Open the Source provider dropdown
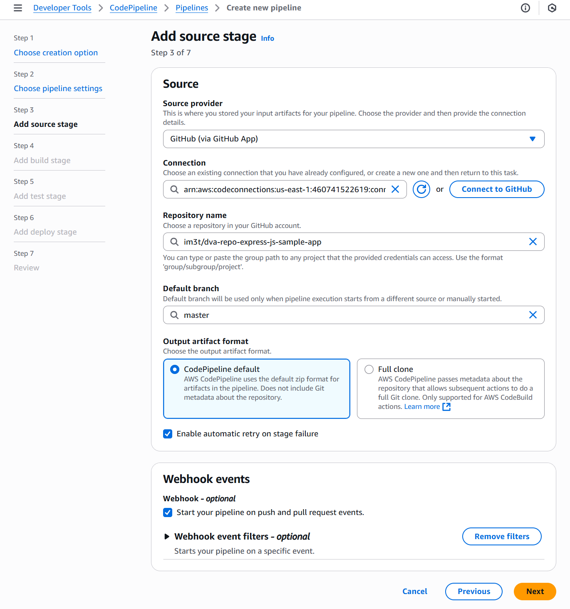The image size is (570, 609). (353, 139)
